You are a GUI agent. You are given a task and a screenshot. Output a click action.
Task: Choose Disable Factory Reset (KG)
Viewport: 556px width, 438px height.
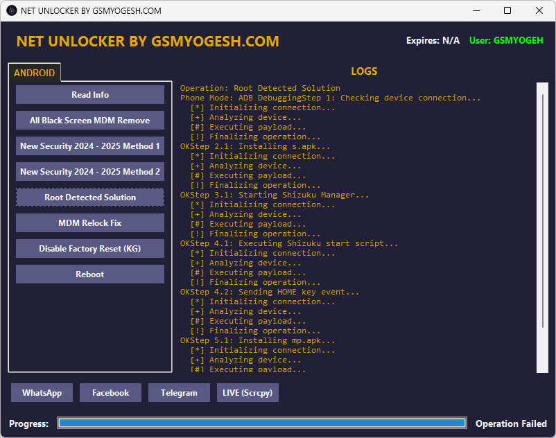point(90,248)
